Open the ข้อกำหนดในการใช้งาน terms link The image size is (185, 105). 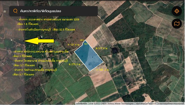(x=146, y=104)
